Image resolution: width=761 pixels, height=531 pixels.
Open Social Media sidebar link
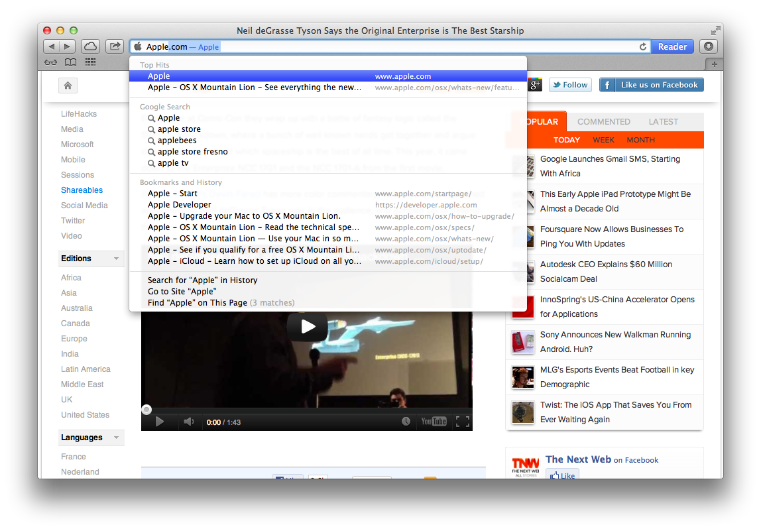coord(84,206)
